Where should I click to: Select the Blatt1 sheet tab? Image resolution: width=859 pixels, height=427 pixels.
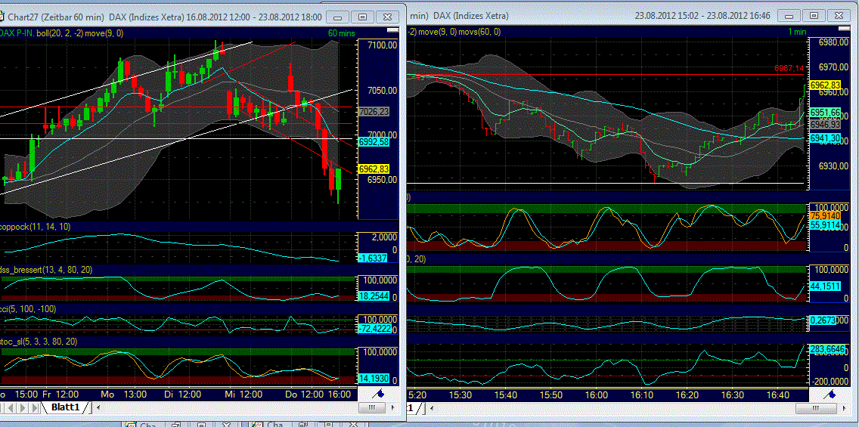[x=65, y=407]
